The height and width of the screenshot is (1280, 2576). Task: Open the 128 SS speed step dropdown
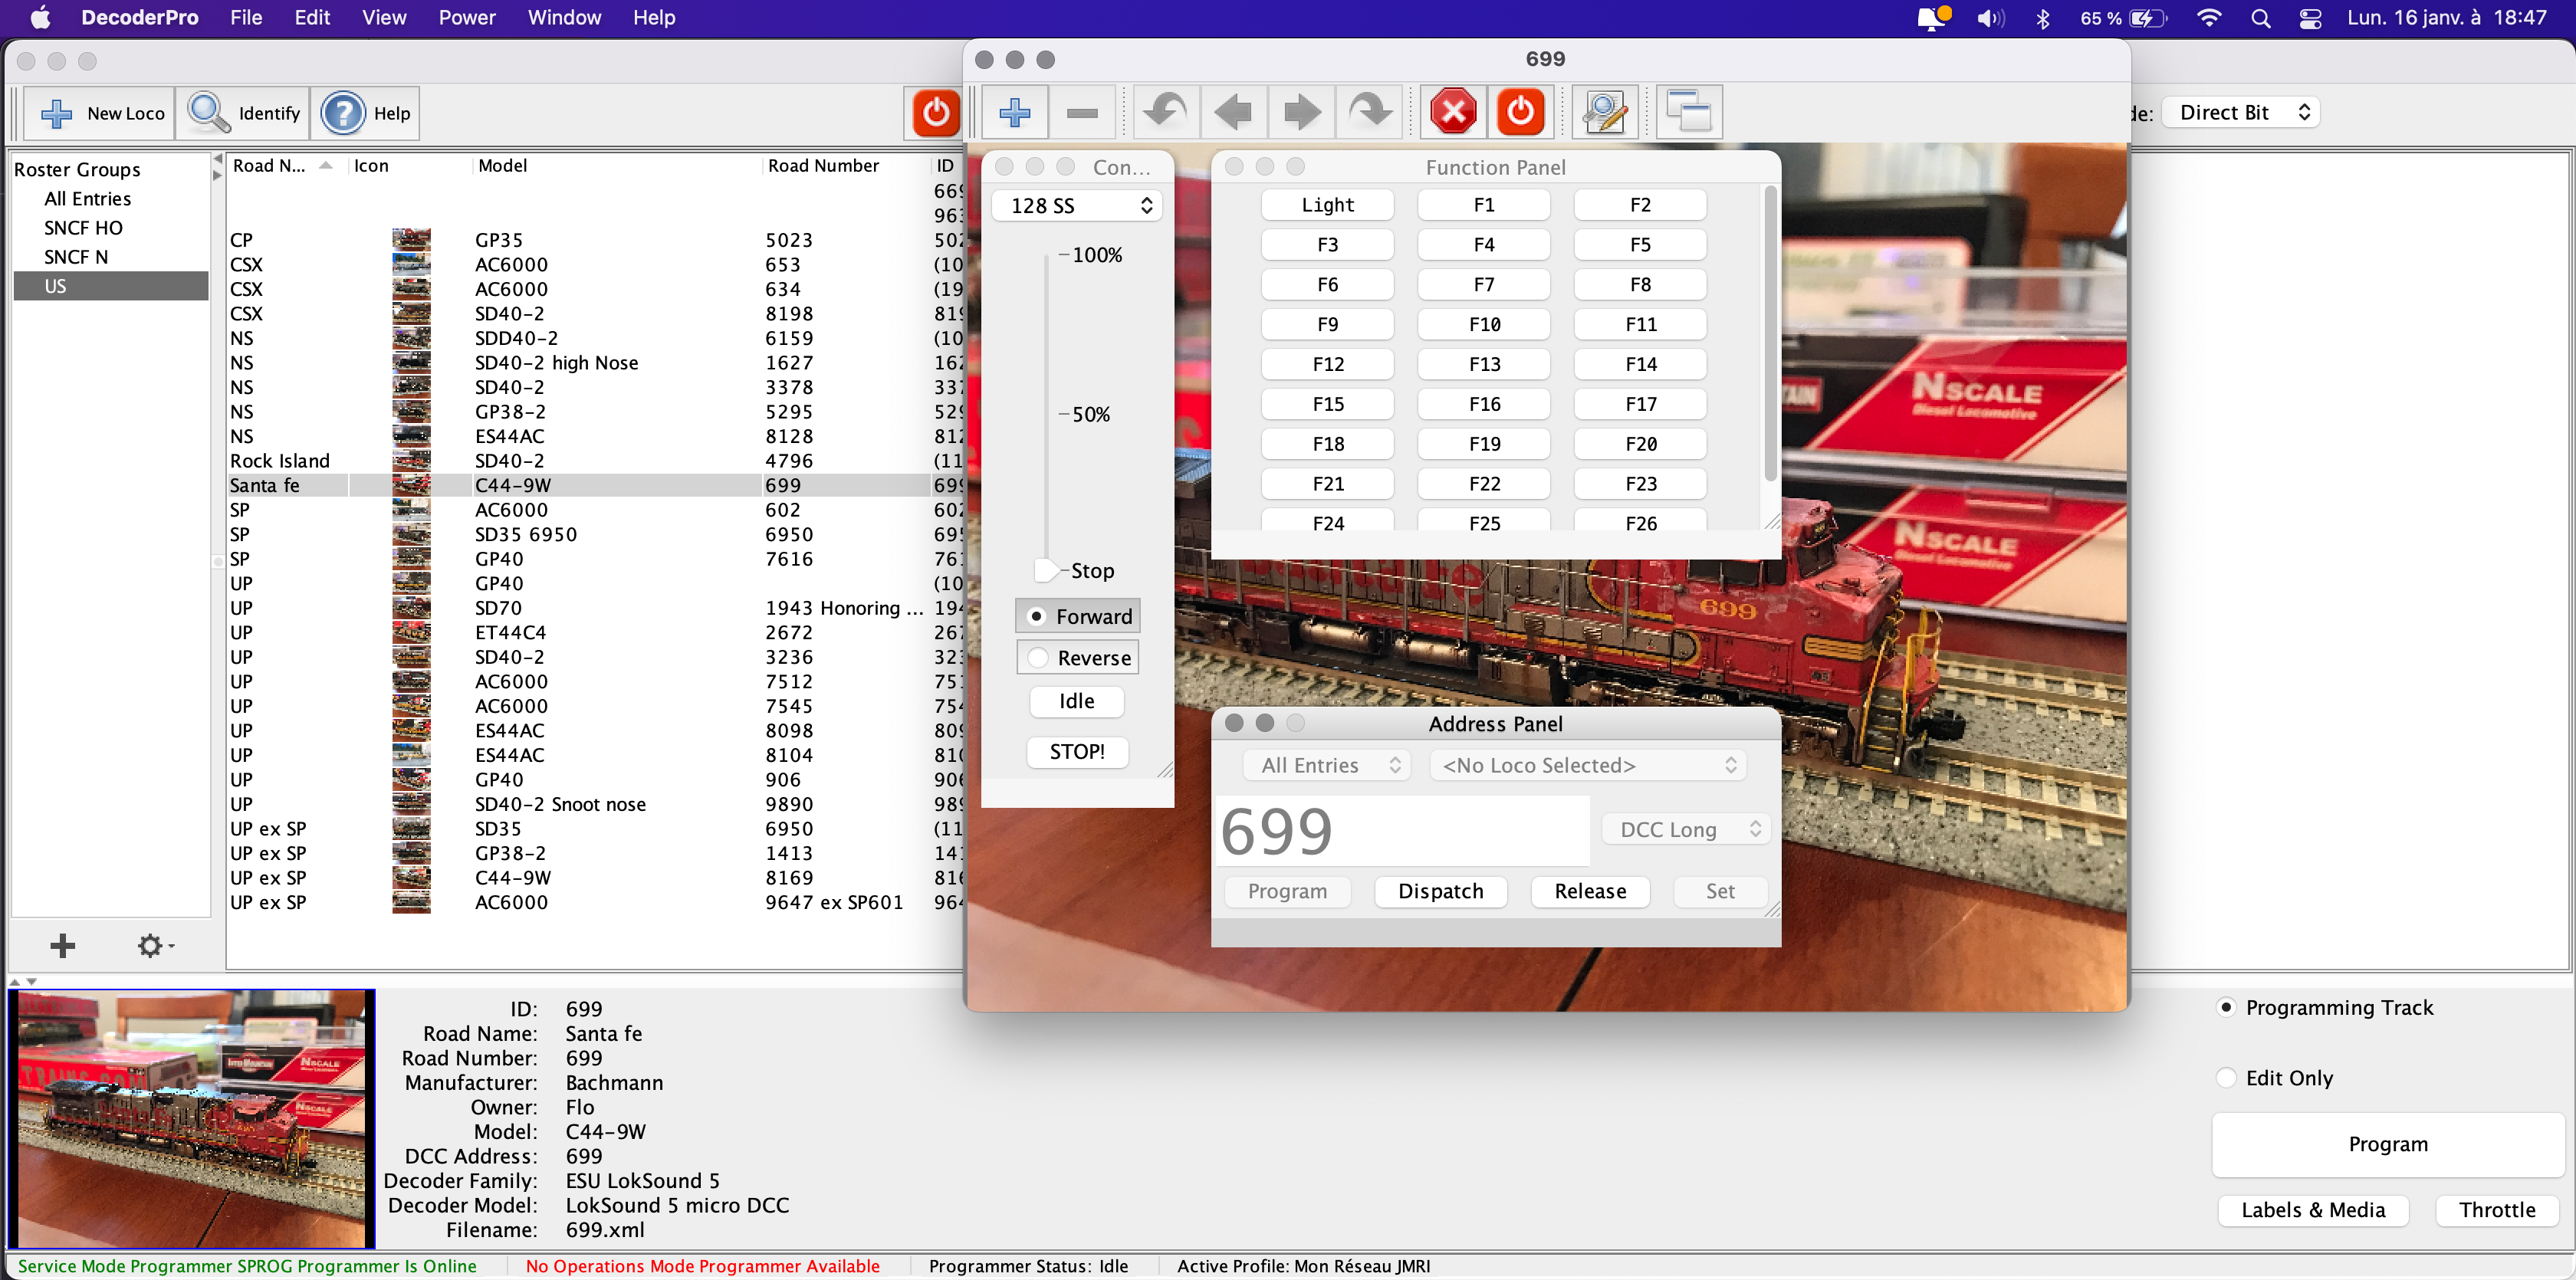click(x=1077, y=205)
